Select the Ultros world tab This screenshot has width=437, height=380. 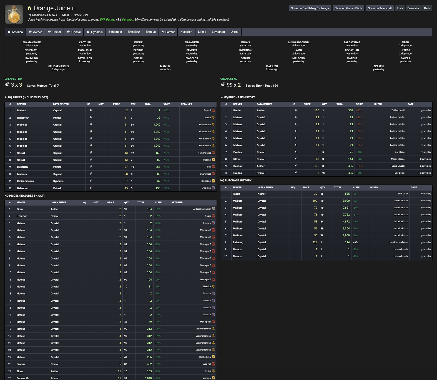[234, 32]
